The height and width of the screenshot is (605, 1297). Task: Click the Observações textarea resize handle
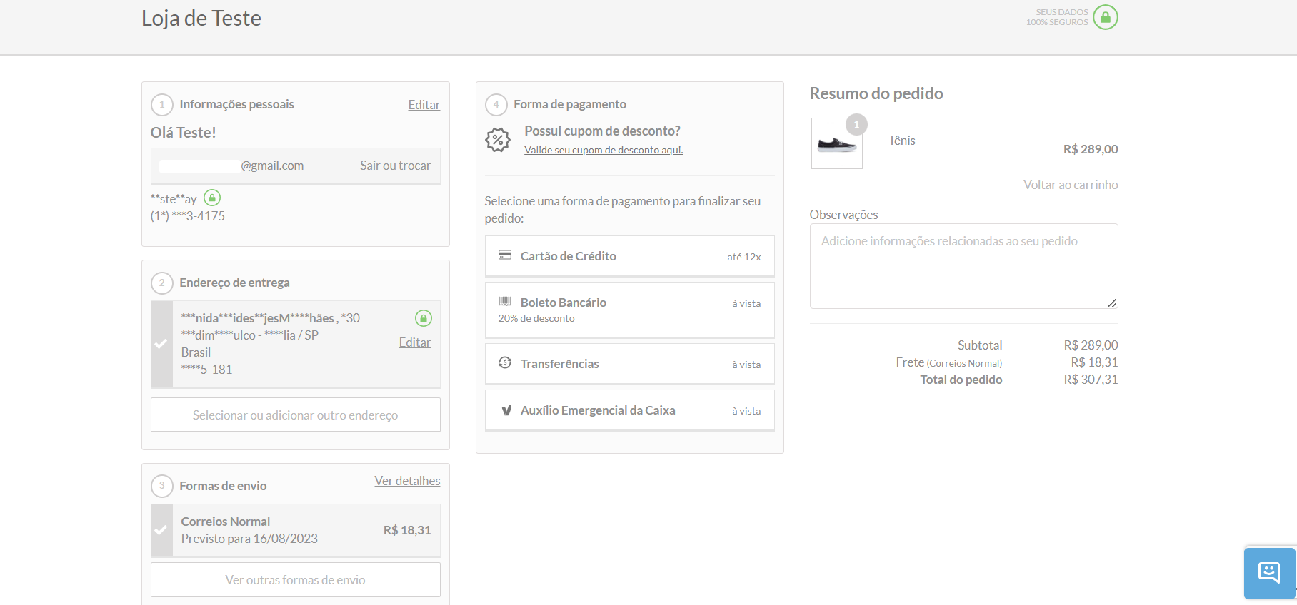click(x=1112, y=303)
